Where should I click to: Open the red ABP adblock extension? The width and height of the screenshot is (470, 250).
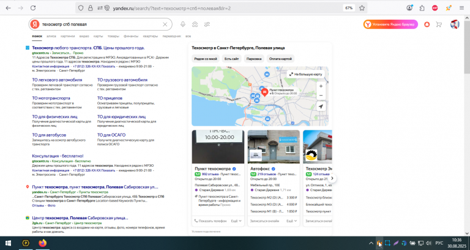tap(435, 8)
